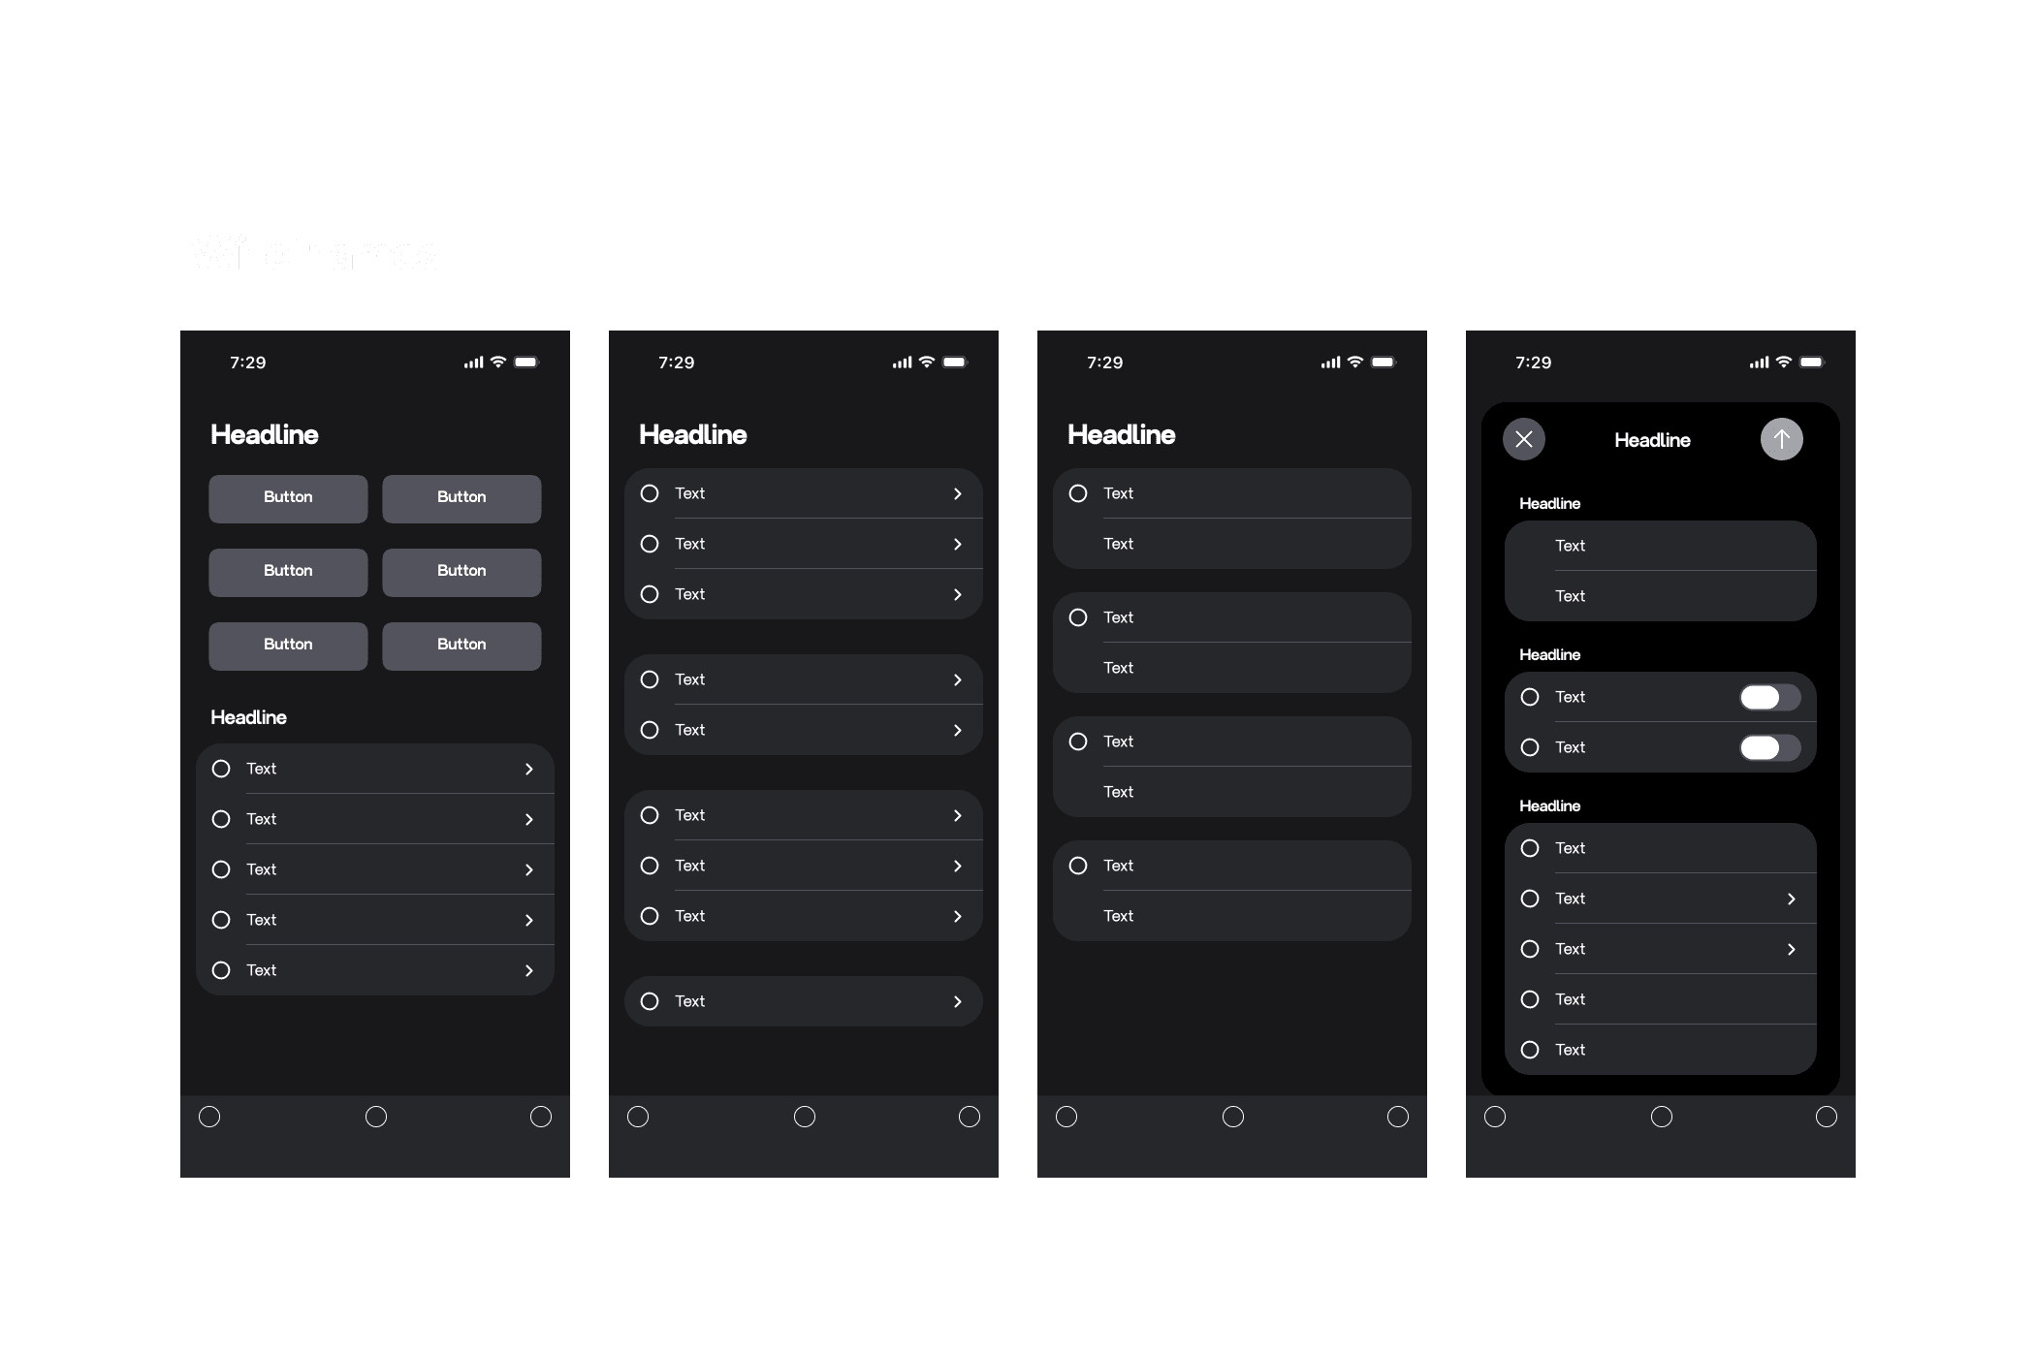Click left tab-bar circle in third wireframe
This screenshot has width=2036, height=1357.
click(1066, 1117)
